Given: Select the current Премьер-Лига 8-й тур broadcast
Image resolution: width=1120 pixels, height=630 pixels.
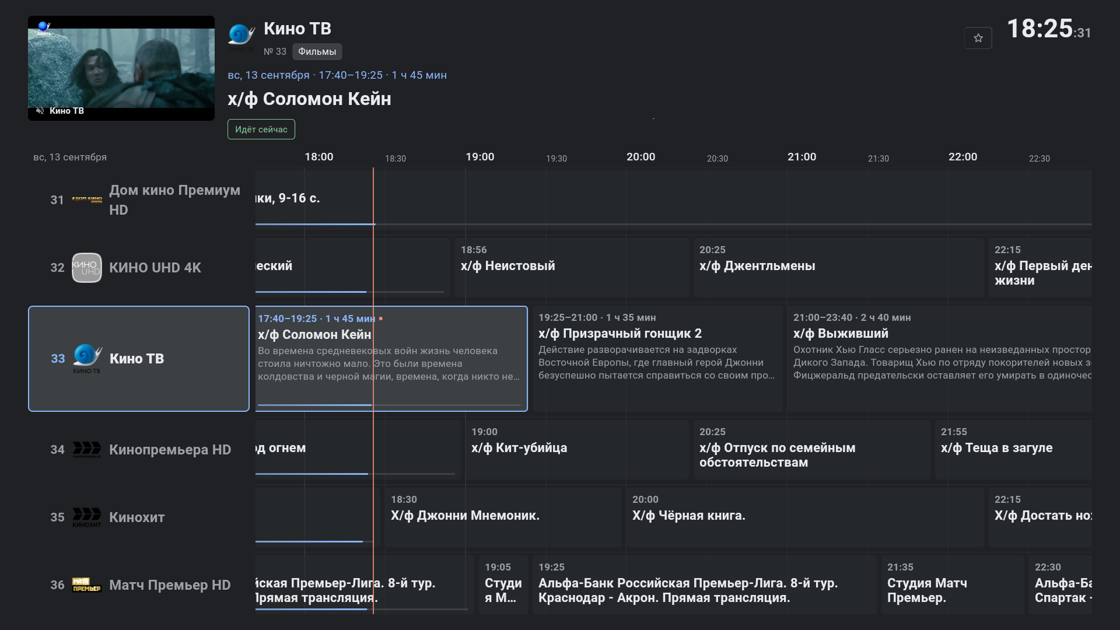Looking at the screenshot, I should point(365,585).
